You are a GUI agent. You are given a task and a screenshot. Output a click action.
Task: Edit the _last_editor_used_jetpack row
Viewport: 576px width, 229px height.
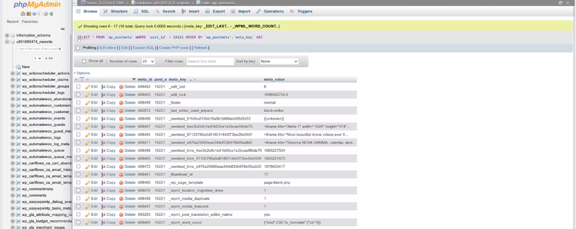point(91,111)
